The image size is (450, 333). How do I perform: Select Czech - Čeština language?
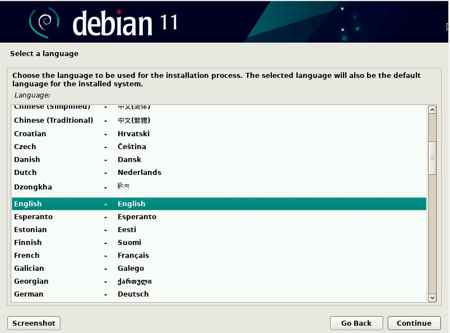coord(219,147)
